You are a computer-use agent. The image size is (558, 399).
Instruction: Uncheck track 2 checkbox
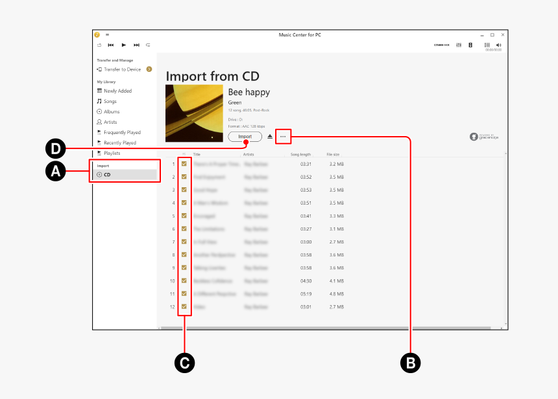pyautogui.click(x=184, y=177)
